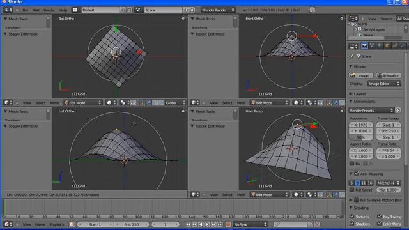This screenshot has height=230, width=409.
Task: Open the Mesh menu in Top Ortho viewport
Action: [54, 103]
